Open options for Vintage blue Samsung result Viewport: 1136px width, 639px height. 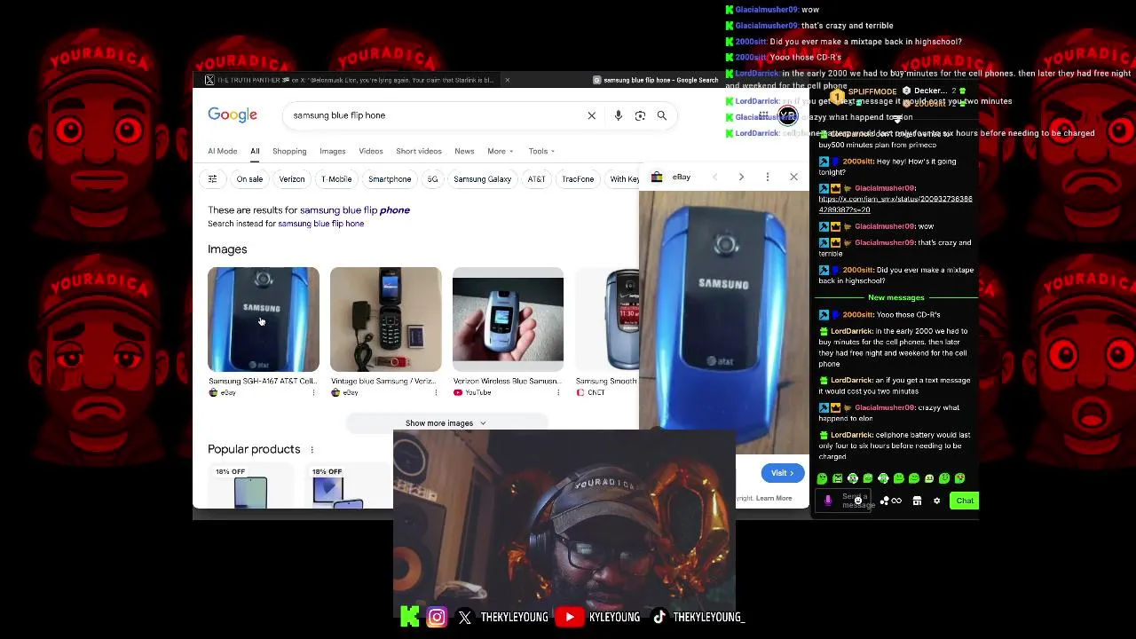[436, 392]
